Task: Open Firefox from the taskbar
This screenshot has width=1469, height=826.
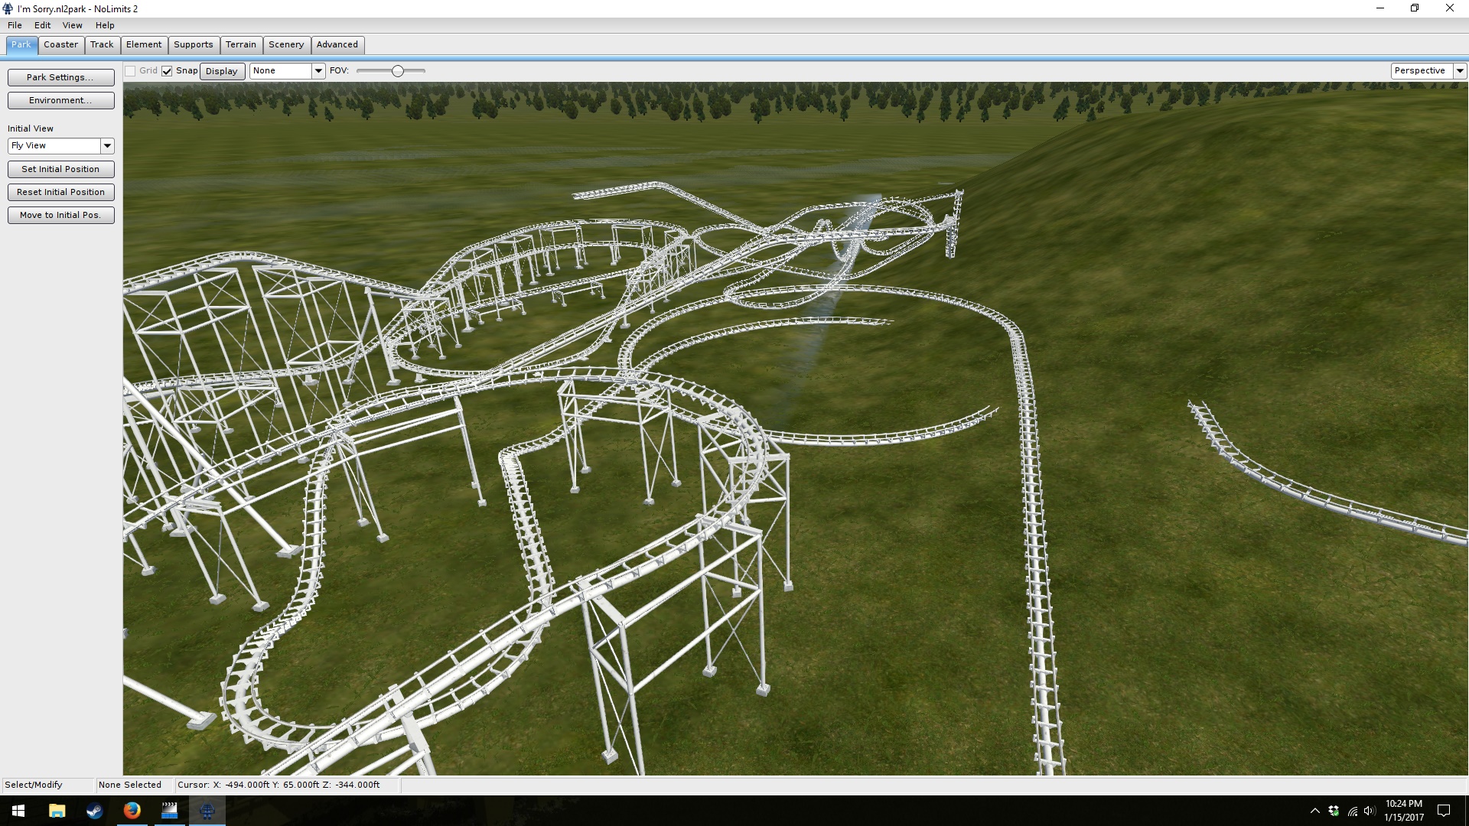Action: tap(132, 811)
